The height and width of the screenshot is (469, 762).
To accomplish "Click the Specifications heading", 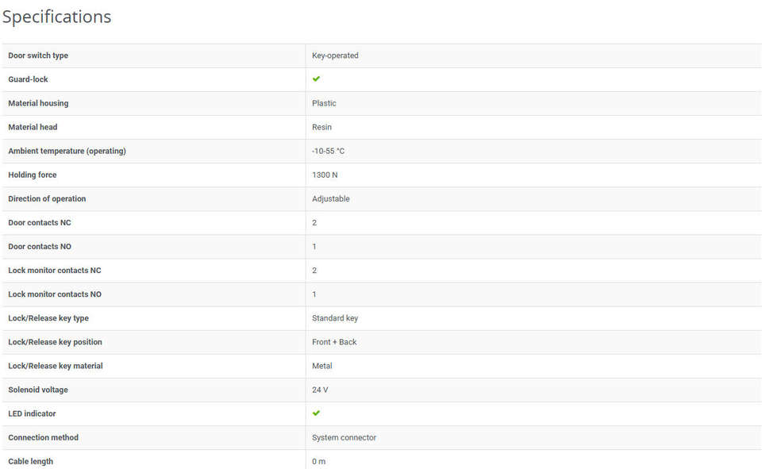I will [57, 17].
